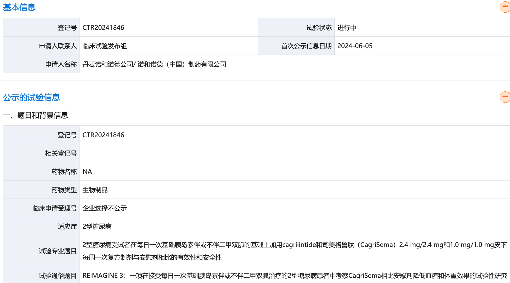Select the REIMAGINE 3 popular title text
Screen dimensions: 510x283
click(295, 276)
